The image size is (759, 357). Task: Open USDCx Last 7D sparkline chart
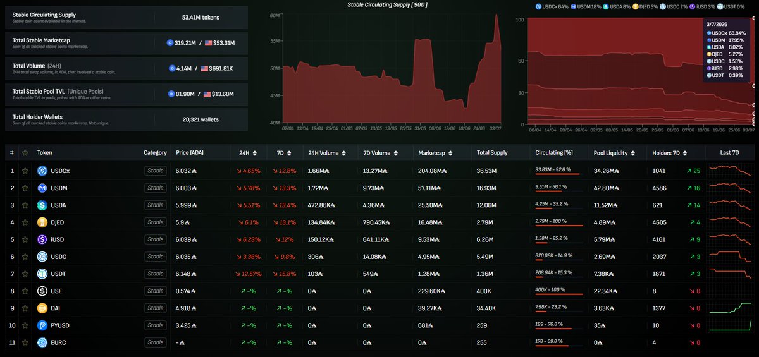tap(731, 171)
